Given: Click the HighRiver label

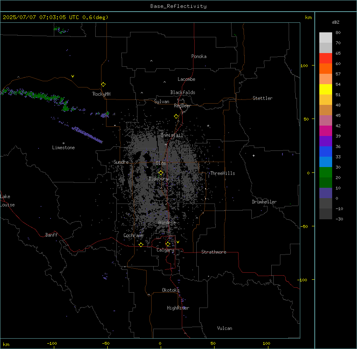Looking at the screenshot, I should tap(178, 308).
